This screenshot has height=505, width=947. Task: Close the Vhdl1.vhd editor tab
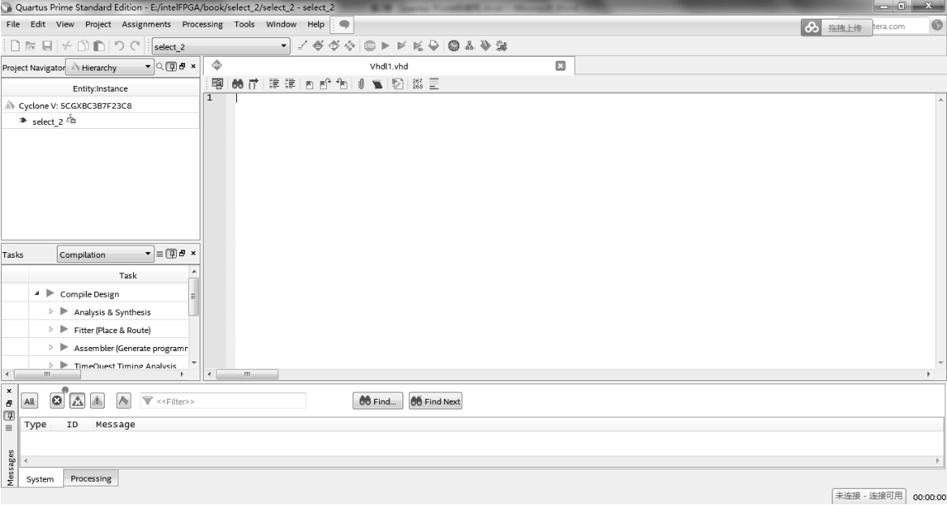tap(561, 66)
